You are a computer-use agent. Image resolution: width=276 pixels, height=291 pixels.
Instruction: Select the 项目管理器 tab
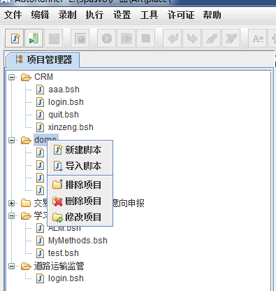(43, 60)
